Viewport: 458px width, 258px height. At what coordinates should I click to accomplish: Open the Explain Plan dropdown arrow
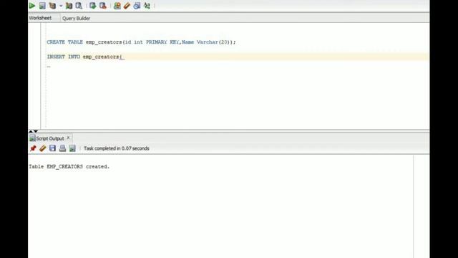point(61,6)
